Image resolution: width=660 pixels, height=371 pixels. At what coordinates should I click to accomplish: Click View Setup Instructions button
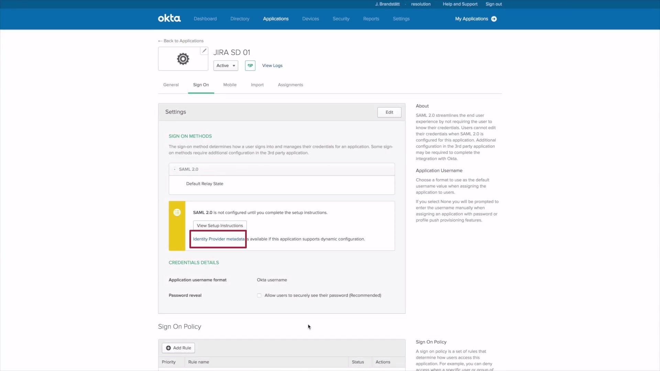point(220,226)
